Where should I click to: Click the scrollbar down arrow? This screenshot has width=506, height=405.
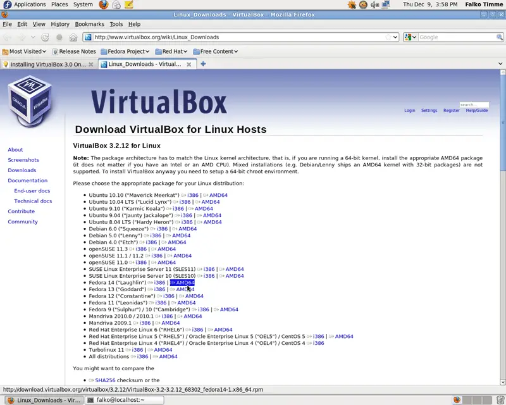(503, 382)
